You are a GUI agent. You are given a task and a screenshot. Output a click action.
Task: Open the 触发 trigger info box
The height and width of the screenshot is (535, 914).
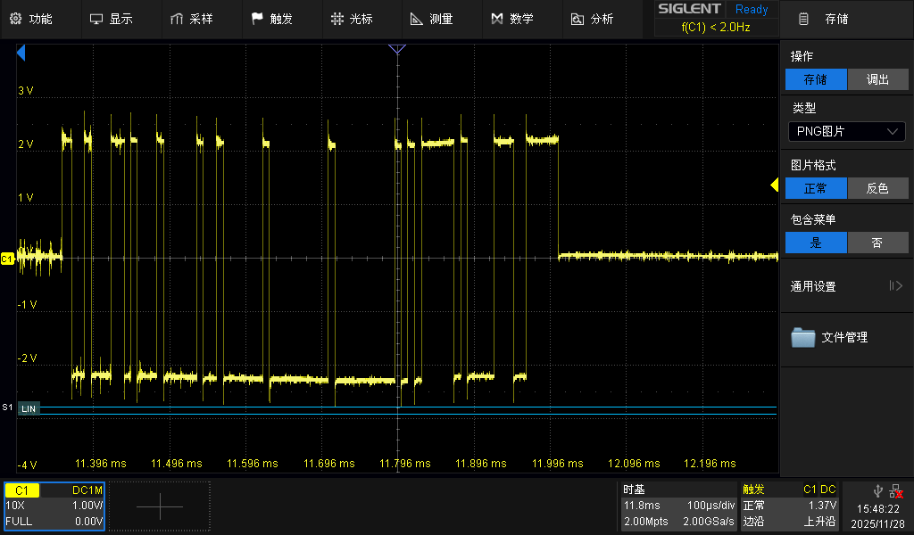[x=790, y=506]
